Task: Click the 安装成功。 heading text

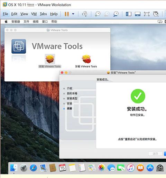Action: click(137, 109)
